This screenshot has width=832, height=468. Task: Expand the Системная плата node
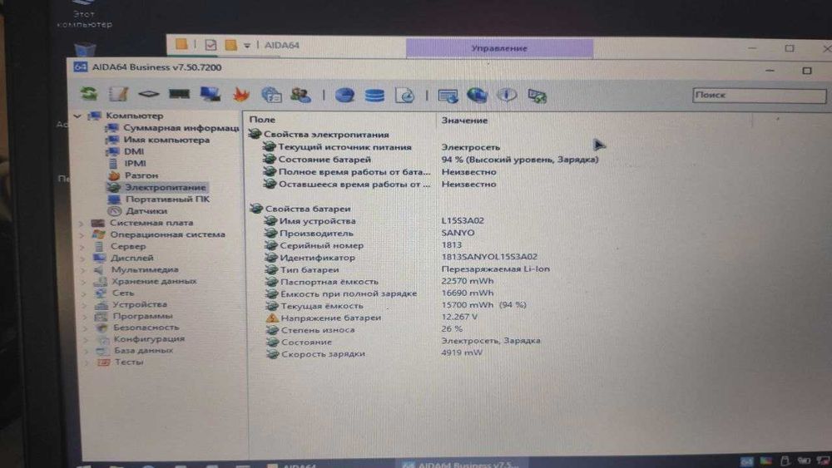(x=82, y=223)
